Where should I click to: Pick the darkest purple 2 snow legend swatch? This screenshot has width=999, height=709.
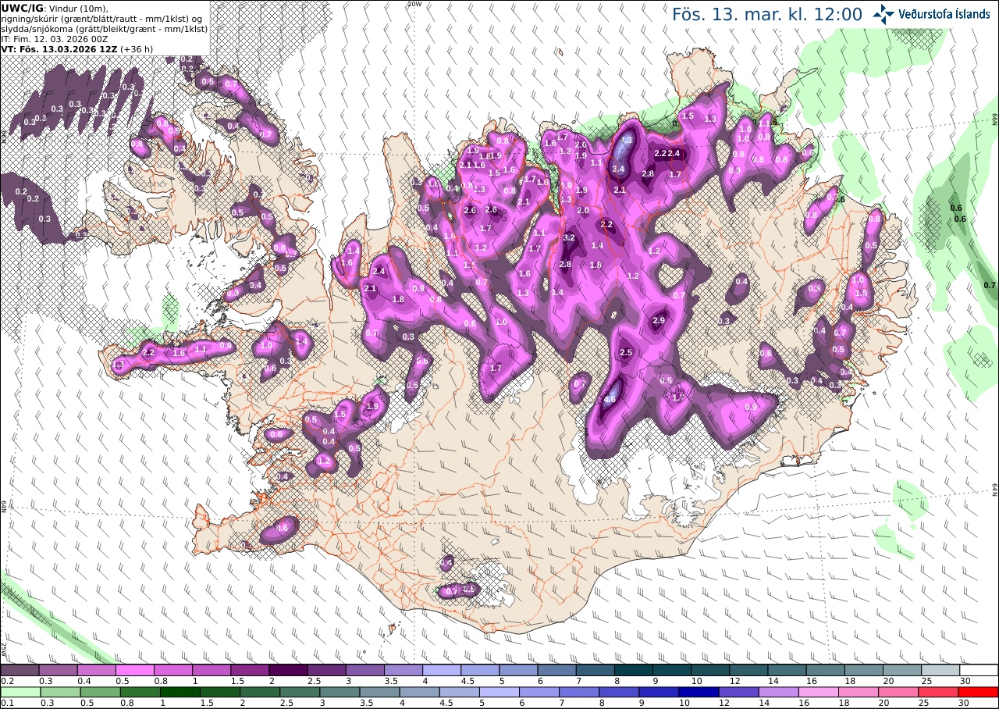point(288,670)
